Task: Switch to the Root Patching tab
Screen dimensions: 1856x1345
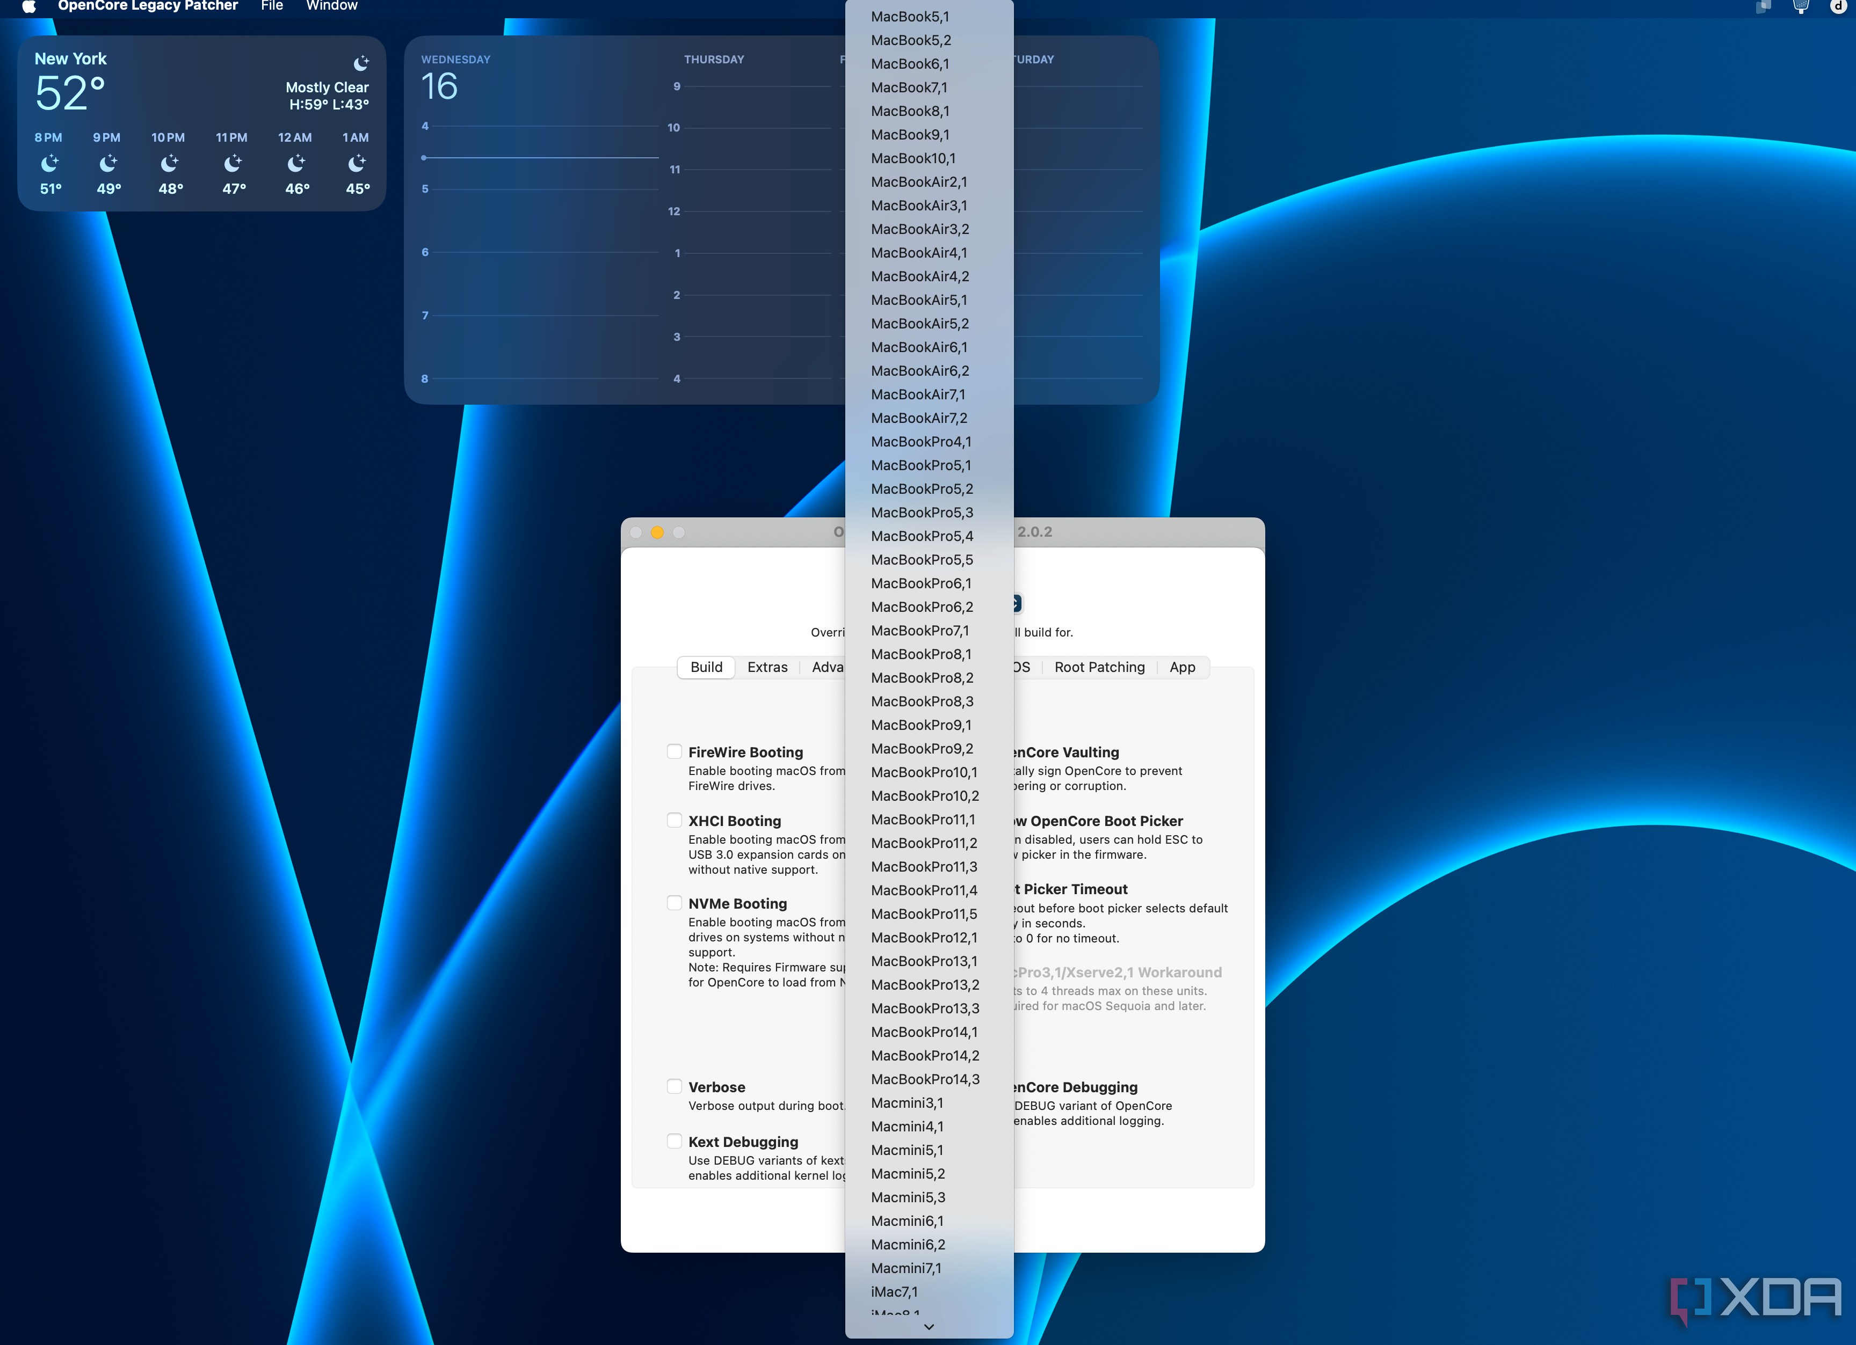Action: (1099, 667)
